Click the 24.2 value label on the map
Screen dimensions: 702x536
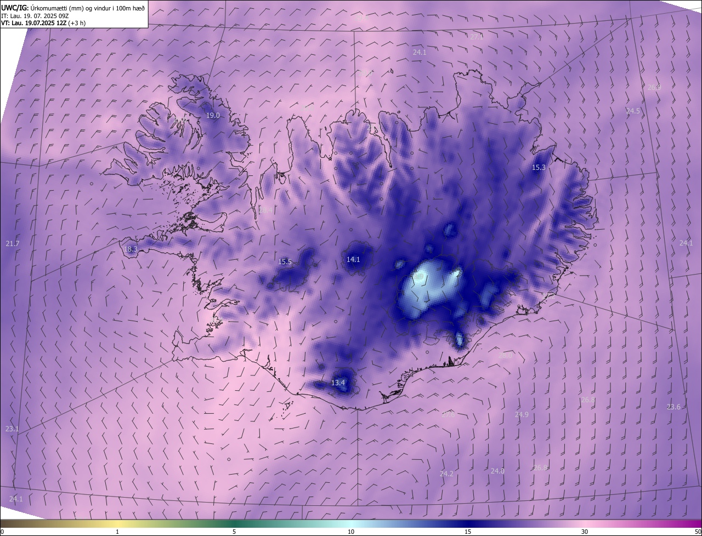446,474
